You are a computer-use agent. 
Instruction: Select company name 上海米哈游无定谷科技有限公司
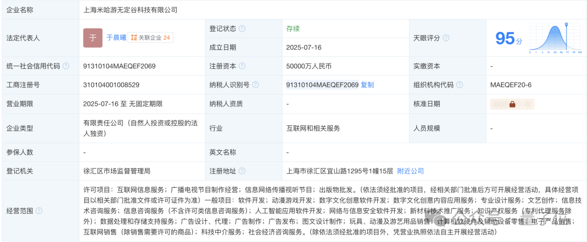point(130,10)
